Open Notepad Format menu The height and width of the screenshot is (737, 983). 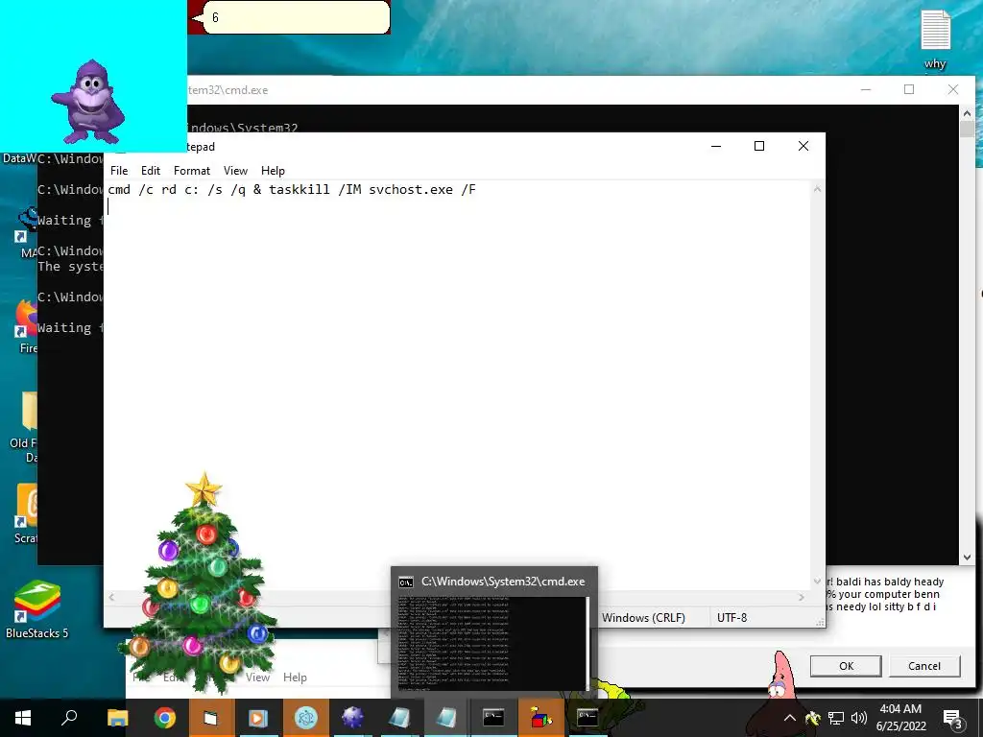coord(192,171)
